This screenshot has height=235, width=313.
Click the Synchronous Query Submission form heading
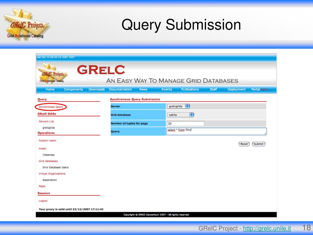[x=135, y=99]
